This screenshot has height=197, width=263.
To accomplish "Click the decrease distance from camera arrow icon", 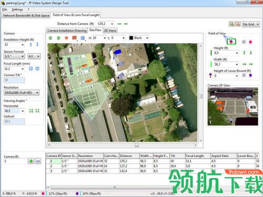I will click(119, 24).
